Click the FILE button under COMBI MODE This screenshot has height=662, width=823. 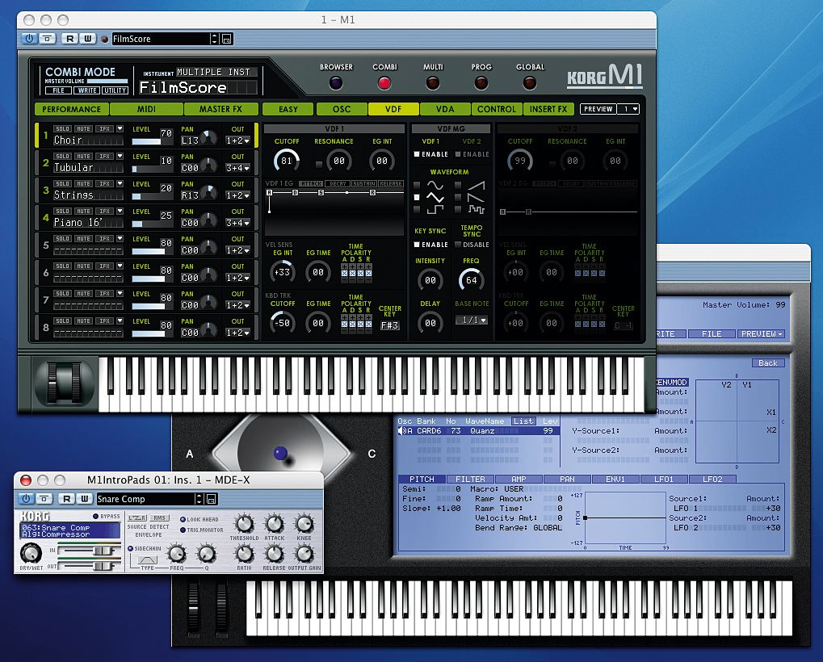(58, 90)
